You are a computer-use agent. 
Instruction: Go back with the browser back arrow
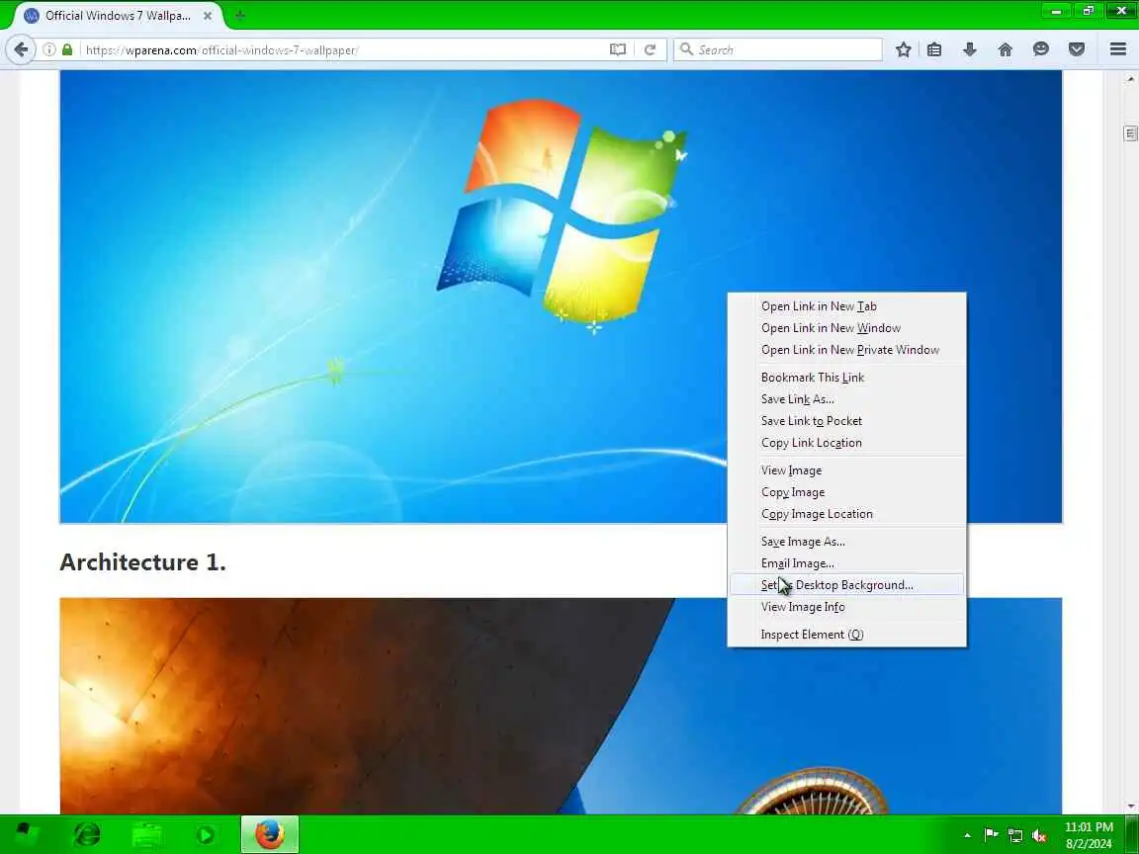pyautogui.click(x=21, y=49)
